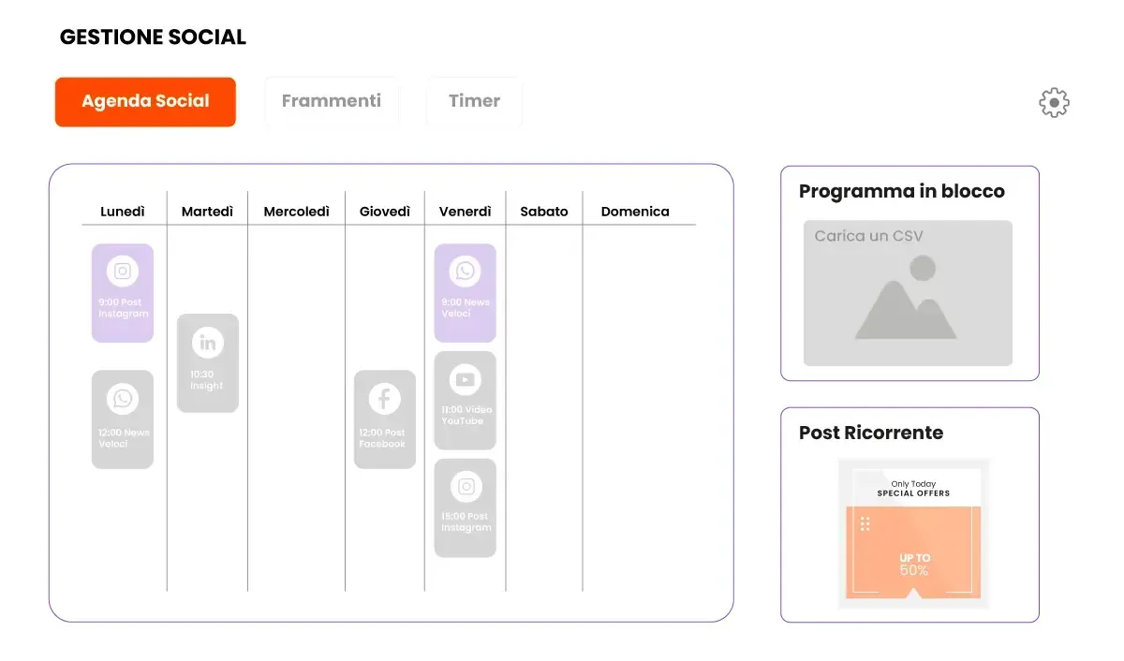Click Monday's 12:00 WhatsApp News Veloci icon

click(x=123, y=399)
